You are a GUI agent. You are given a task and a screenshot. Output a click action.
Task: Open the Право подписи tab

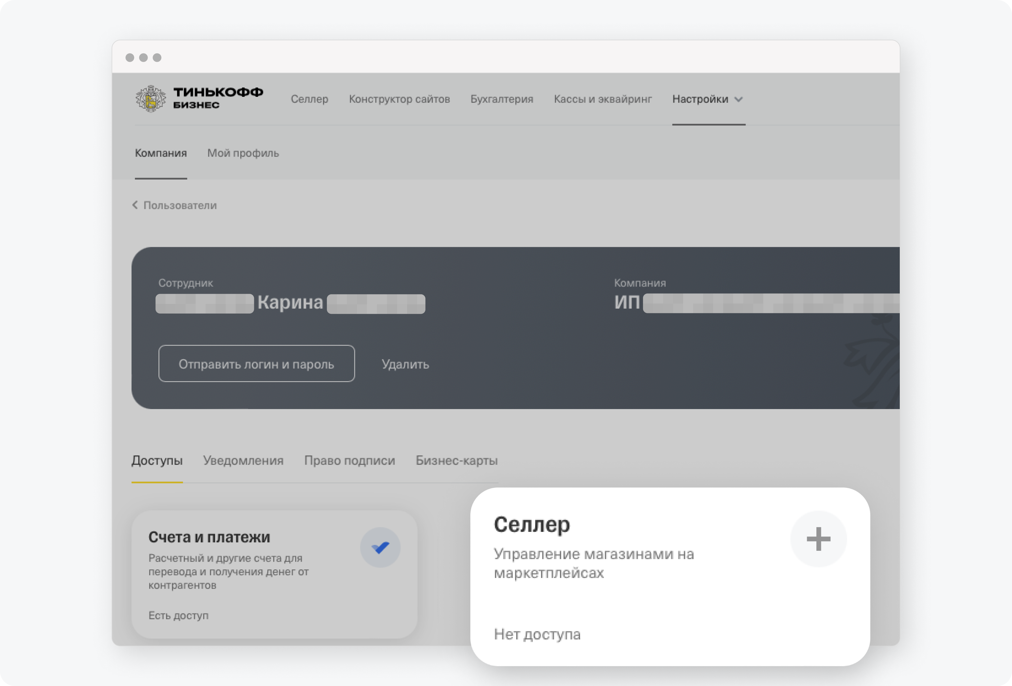[x=350, y=461]
